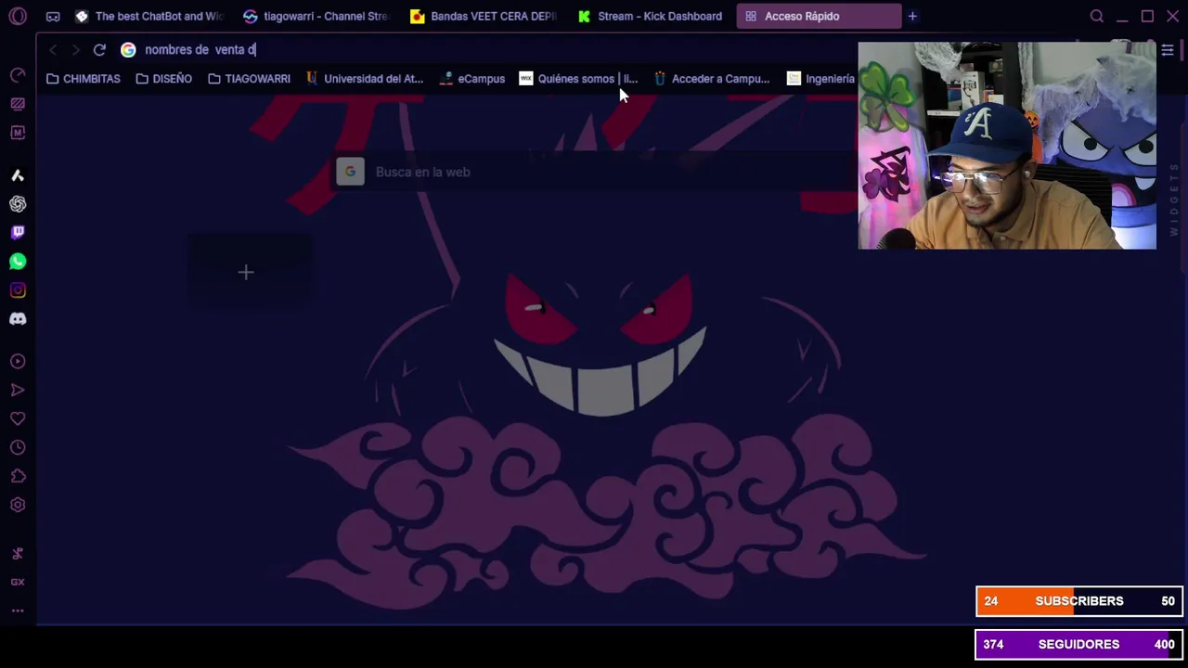The width and height of the screenshot is (1188, 668).
Task: Open the Quiénes somos bookmark
Action: (x=579, y=79)
